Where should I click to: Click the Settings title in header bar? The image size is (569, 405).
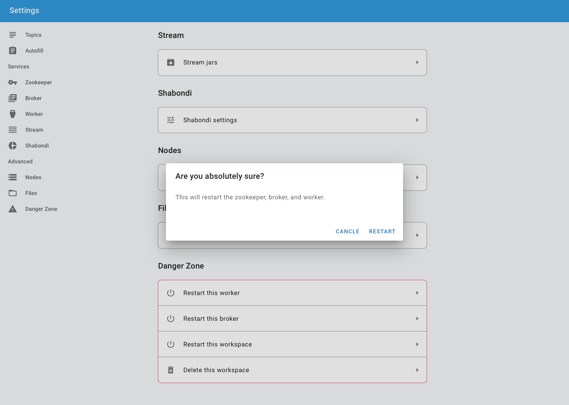pos(24,11)
